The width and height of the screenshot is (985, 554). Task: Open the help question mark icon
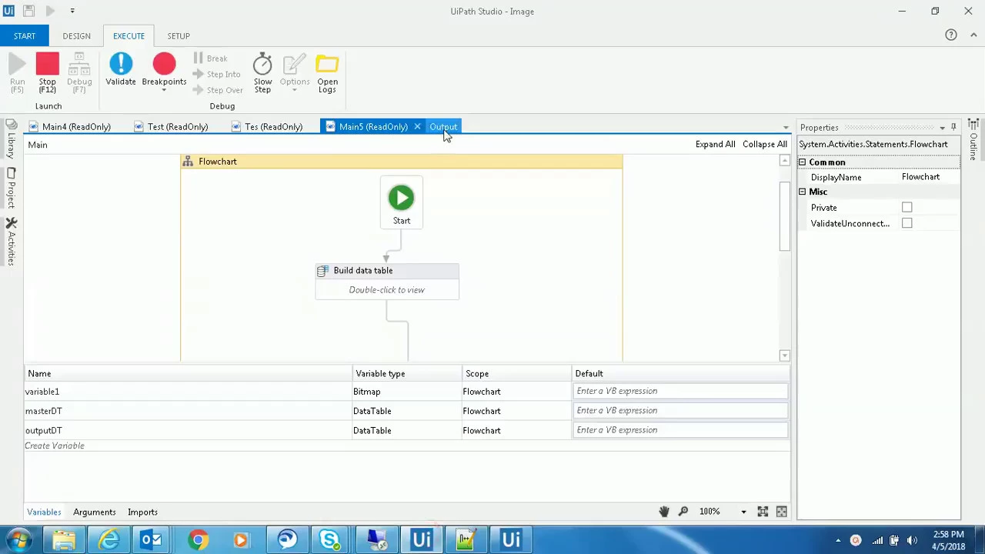(951, 35)
